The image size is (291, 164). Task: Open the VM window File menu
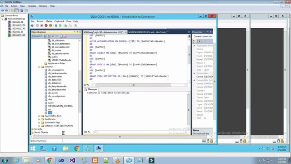[x=33, y=21]
